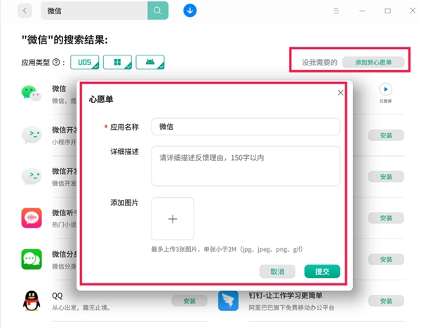Screen dimensions: 421x327
Task: Open the first 微信开发 tool icon
Action: click(x=32, y=135)
